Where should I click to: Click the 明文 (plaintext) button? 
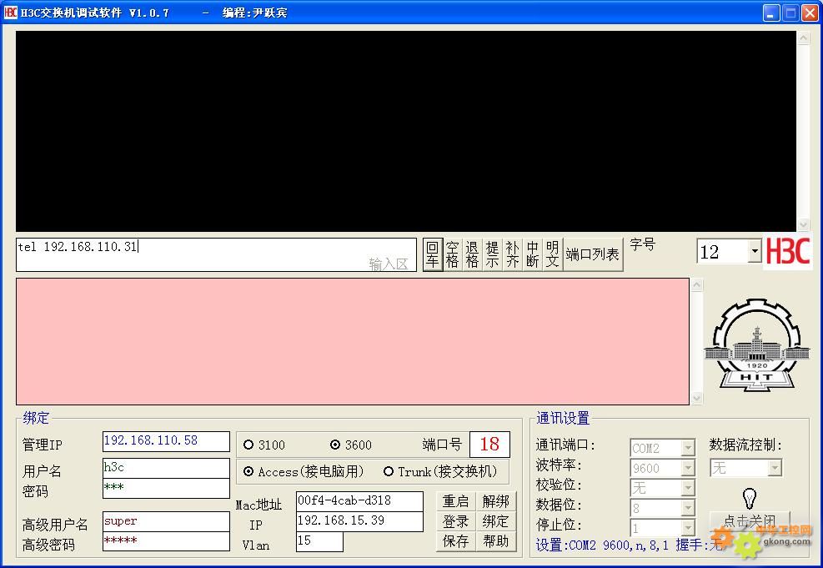point(552,254)
